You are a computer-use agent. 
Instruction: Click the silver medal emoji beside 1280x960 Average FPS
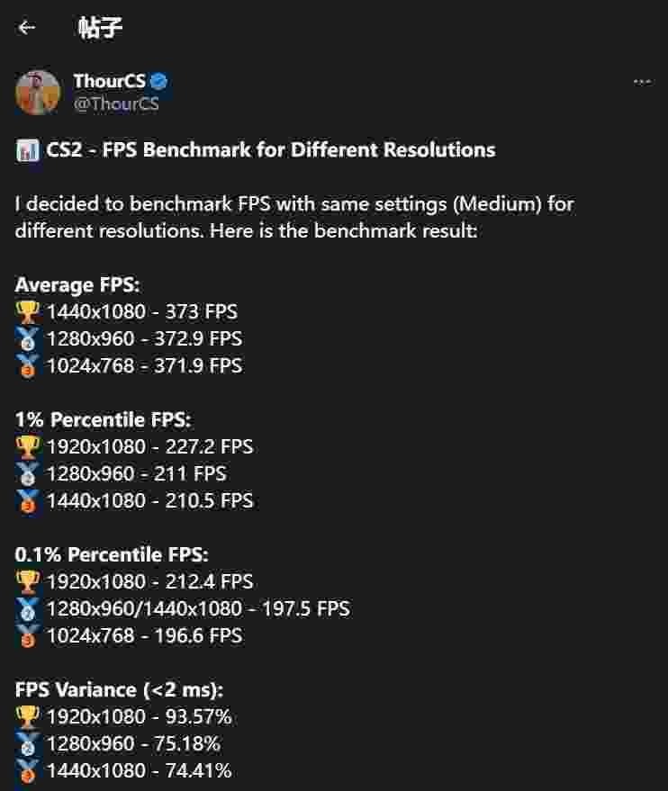(x=26, y=338)
